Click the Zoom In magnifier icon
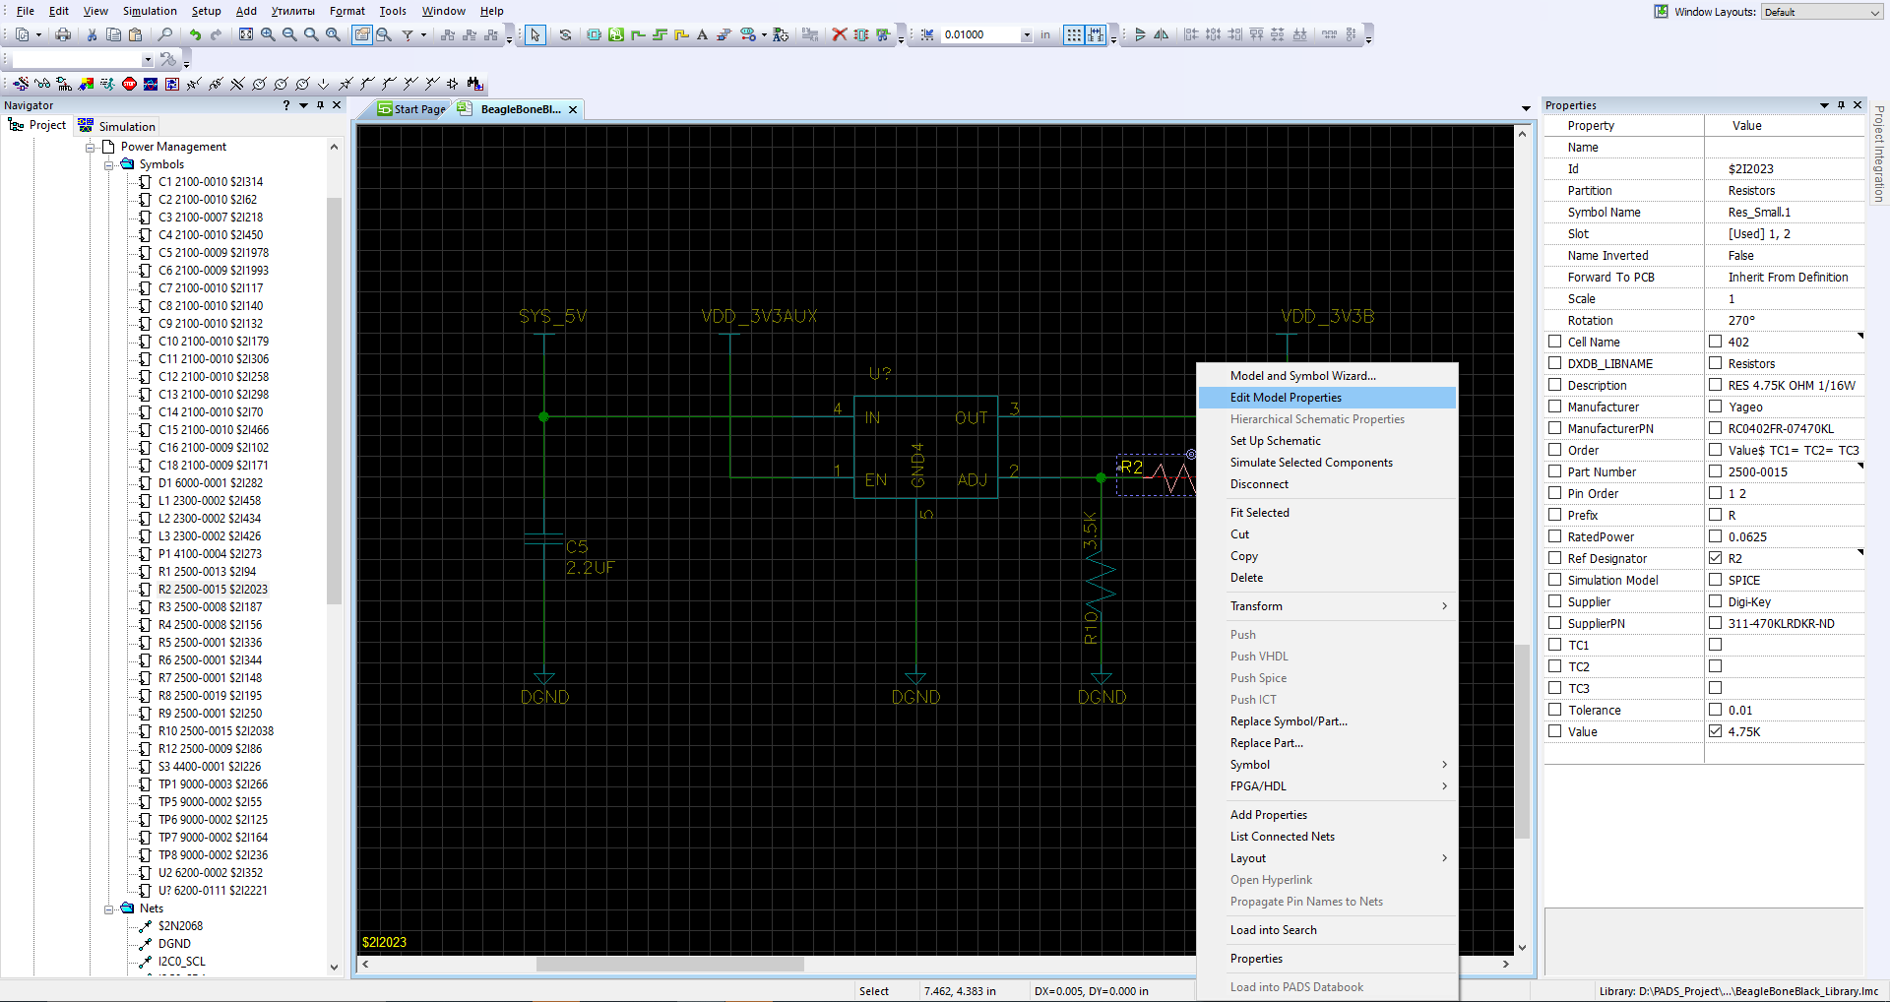The width and height of the screenshot is (1890, 1002). point(268,34)
